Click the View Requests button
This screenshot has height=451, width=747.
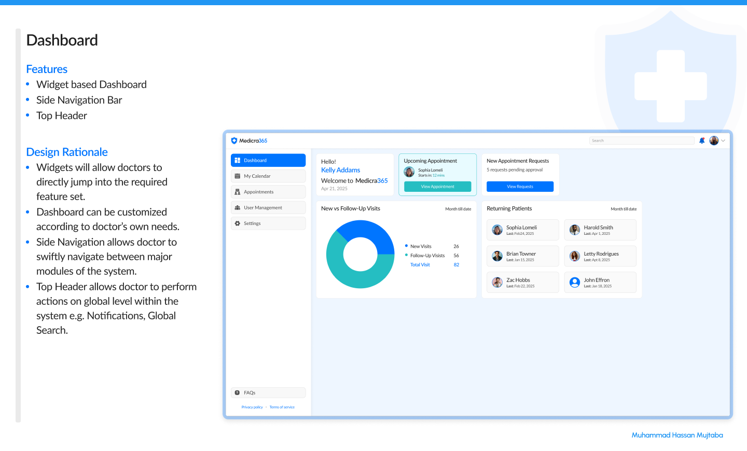(x=520, y=186)
